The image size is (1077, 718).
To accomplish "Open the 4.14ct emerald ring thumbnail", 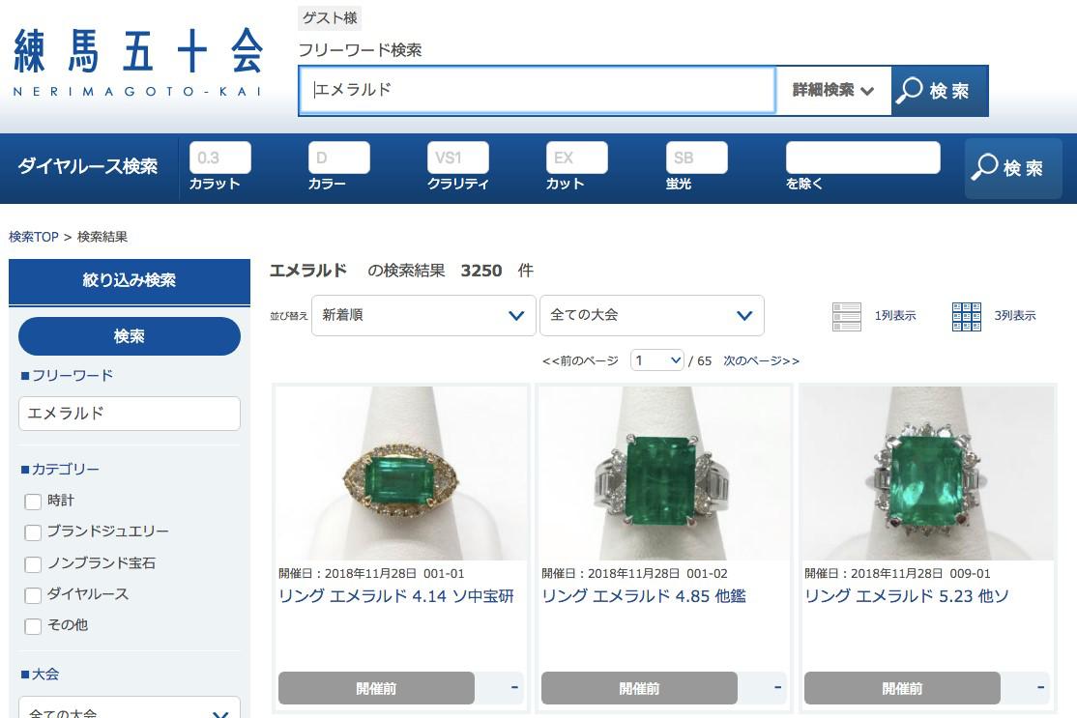I will (401, 474).
